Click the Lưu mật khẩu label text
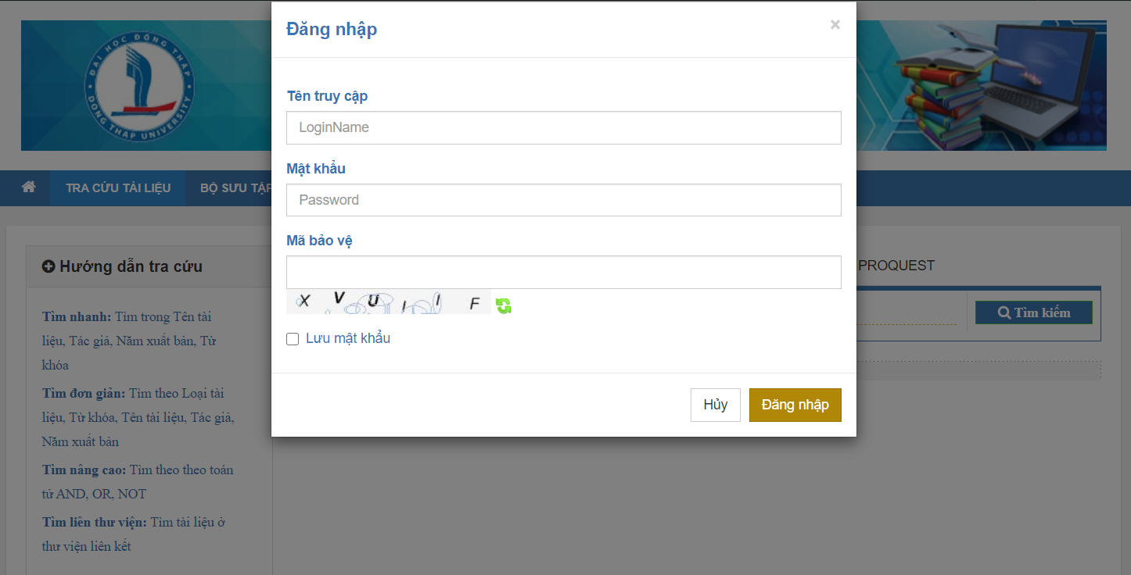Screen dimensions: 1131x575 click(348, 338)
